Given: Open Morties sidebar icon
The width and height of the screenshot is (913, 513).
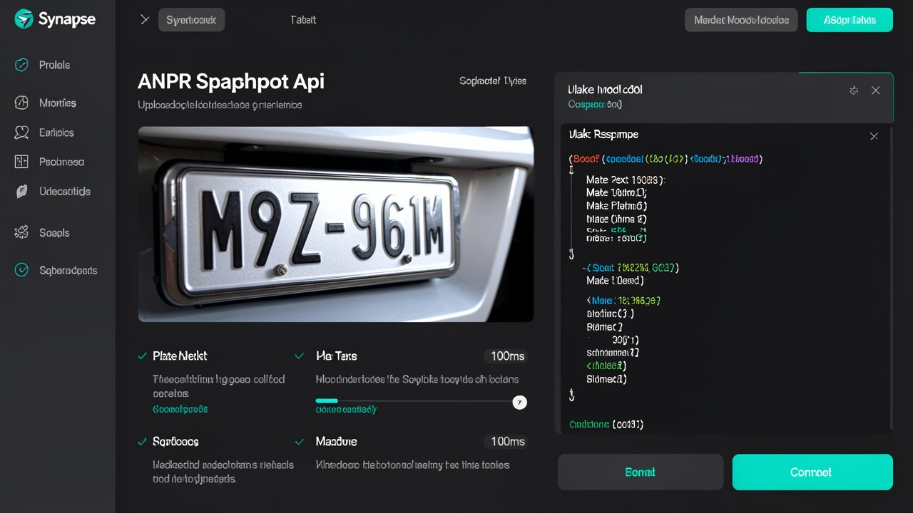Looking at the screenshot, I should pos(21,103).
